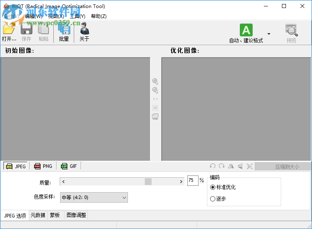Click the dual view monitor icon
The image size is (312, 229).
click(155, 117)
